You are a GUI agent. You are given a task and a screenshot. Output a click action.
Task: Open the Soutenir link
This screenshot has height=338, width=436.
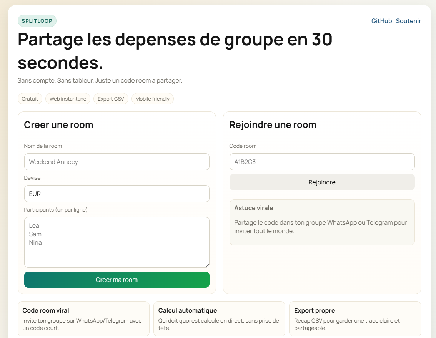click(408, 21)
